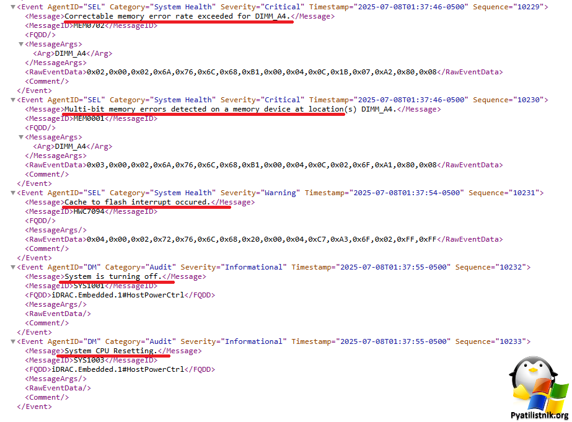Click the Severity="Warning" attribute
Image resolution: width=572 pixels, height=422 pixels.
tap(260, 193)
